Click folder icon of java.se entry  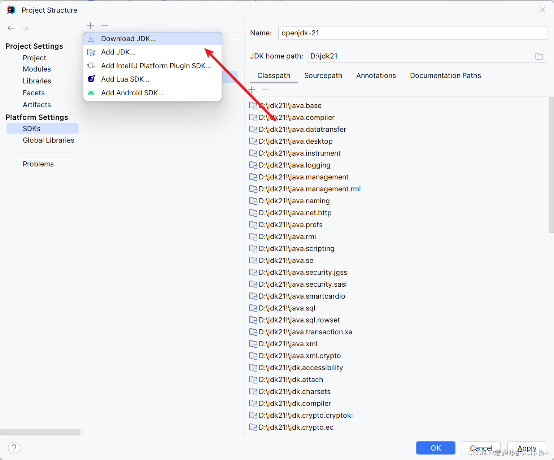pyautogui.click(x=253, y=261)
